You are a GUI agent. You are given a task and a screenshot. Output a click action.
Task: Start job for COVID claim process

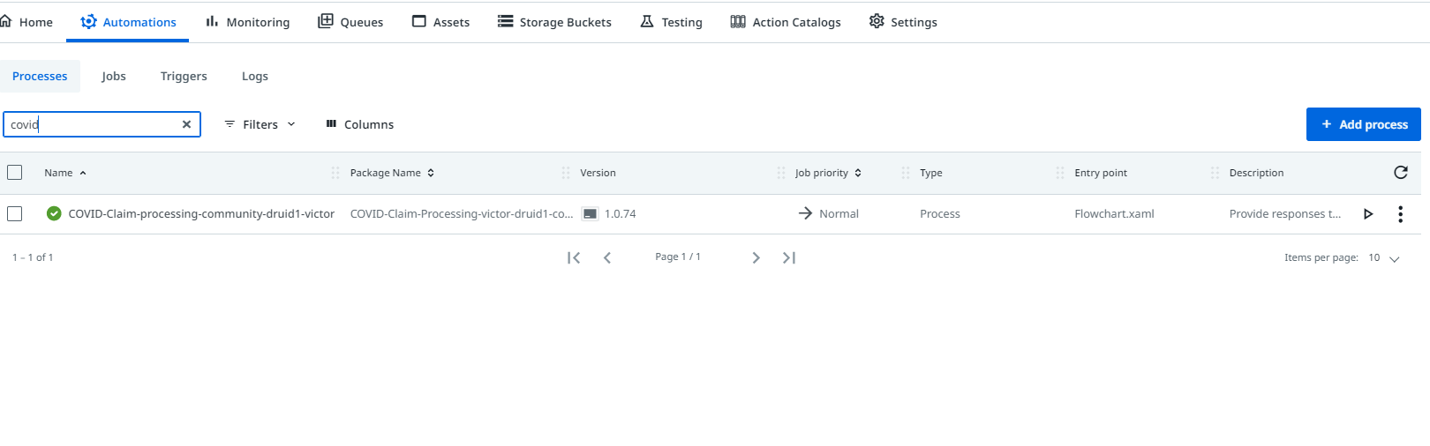(x=1368, y=214)
